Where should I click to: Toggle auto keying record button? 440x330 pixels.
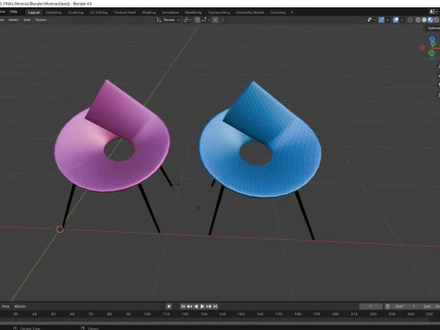[x=169, y=306]
